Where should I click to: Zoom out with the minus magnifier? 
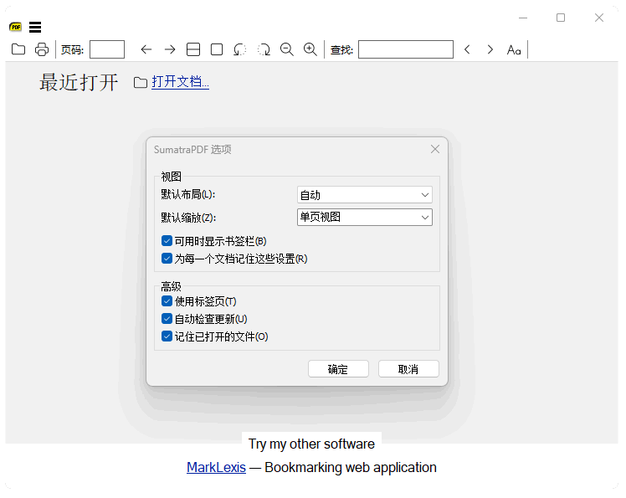287,49
